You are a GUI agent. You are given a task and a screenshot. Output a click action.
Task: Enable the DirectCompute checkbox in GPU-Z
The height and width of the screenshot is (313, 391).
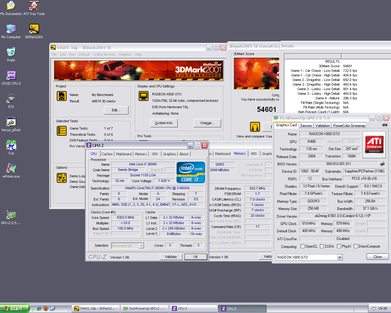point(356,246)
